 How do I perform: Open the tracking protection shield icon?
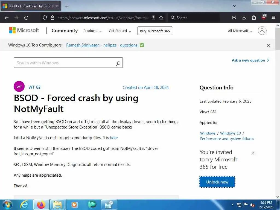[45, 18]
